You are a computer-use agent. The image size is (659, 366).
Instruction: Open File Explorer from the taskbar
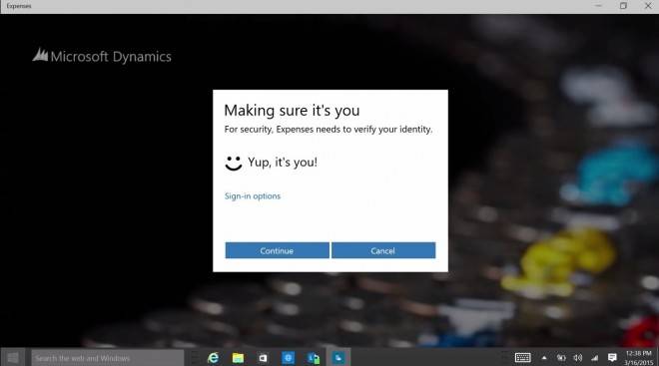(x=238, y=358)
